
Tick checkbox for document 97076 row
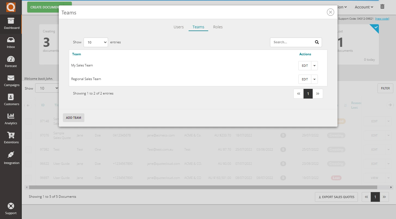pyautogui.click(x=29, y=135)
